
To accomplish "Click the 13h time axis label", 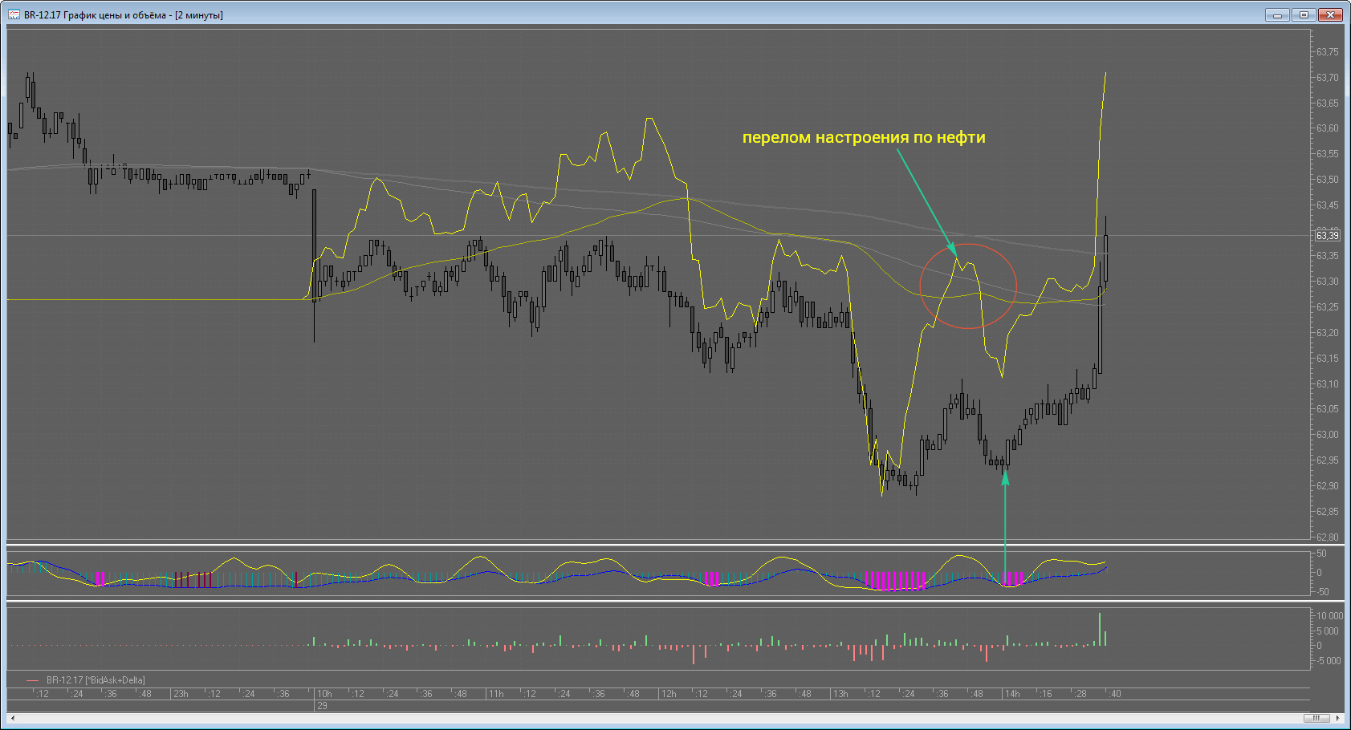I will pos(840,694).
